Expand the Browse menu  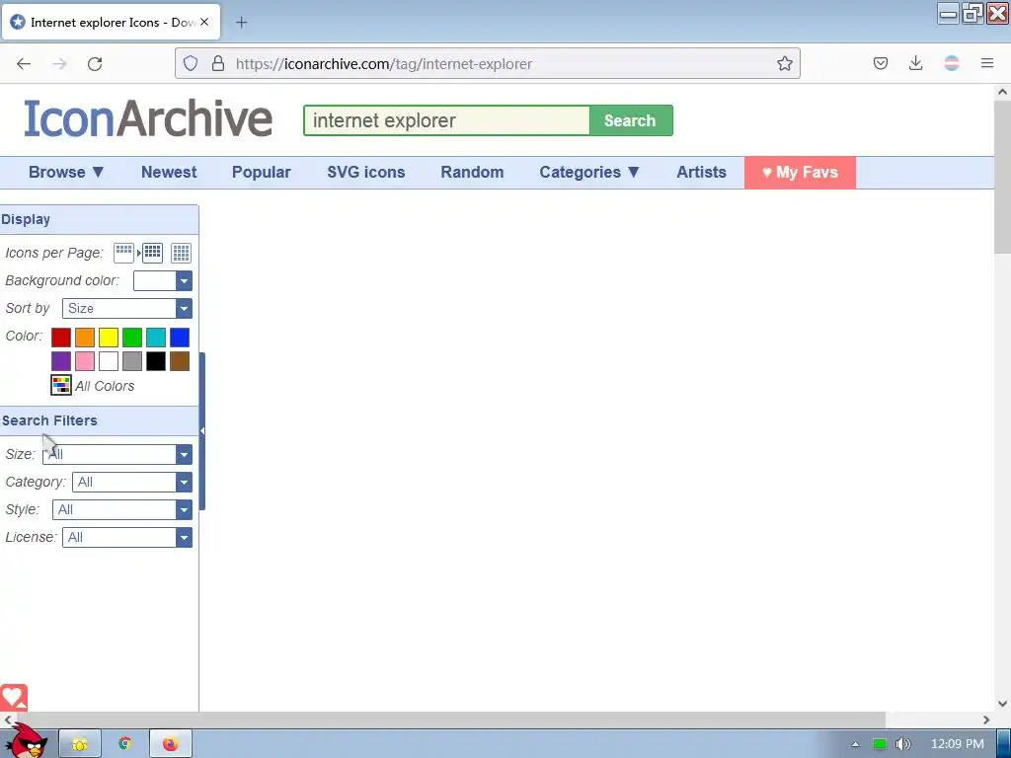tap(66, 172)
